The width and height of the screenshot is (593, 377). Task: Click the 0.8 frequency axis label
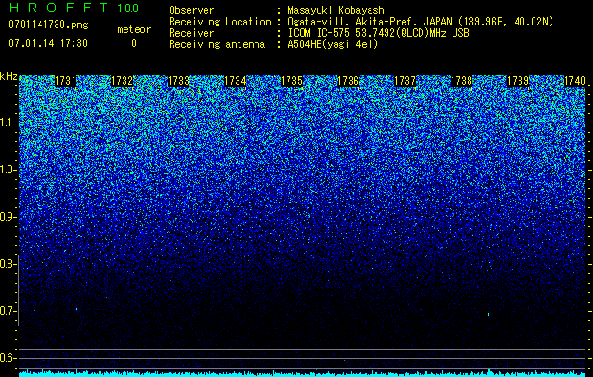(x=8, y=264)
